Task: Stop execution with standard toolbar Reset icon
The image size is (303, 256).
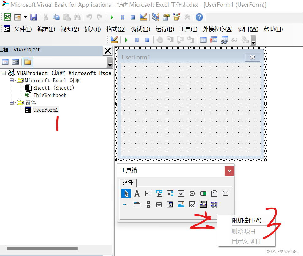Action: 133,17
